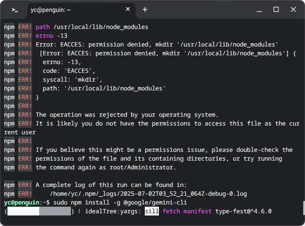Click 'It is likely you do not have' line

pyautogui.click(x=168, y=123)
